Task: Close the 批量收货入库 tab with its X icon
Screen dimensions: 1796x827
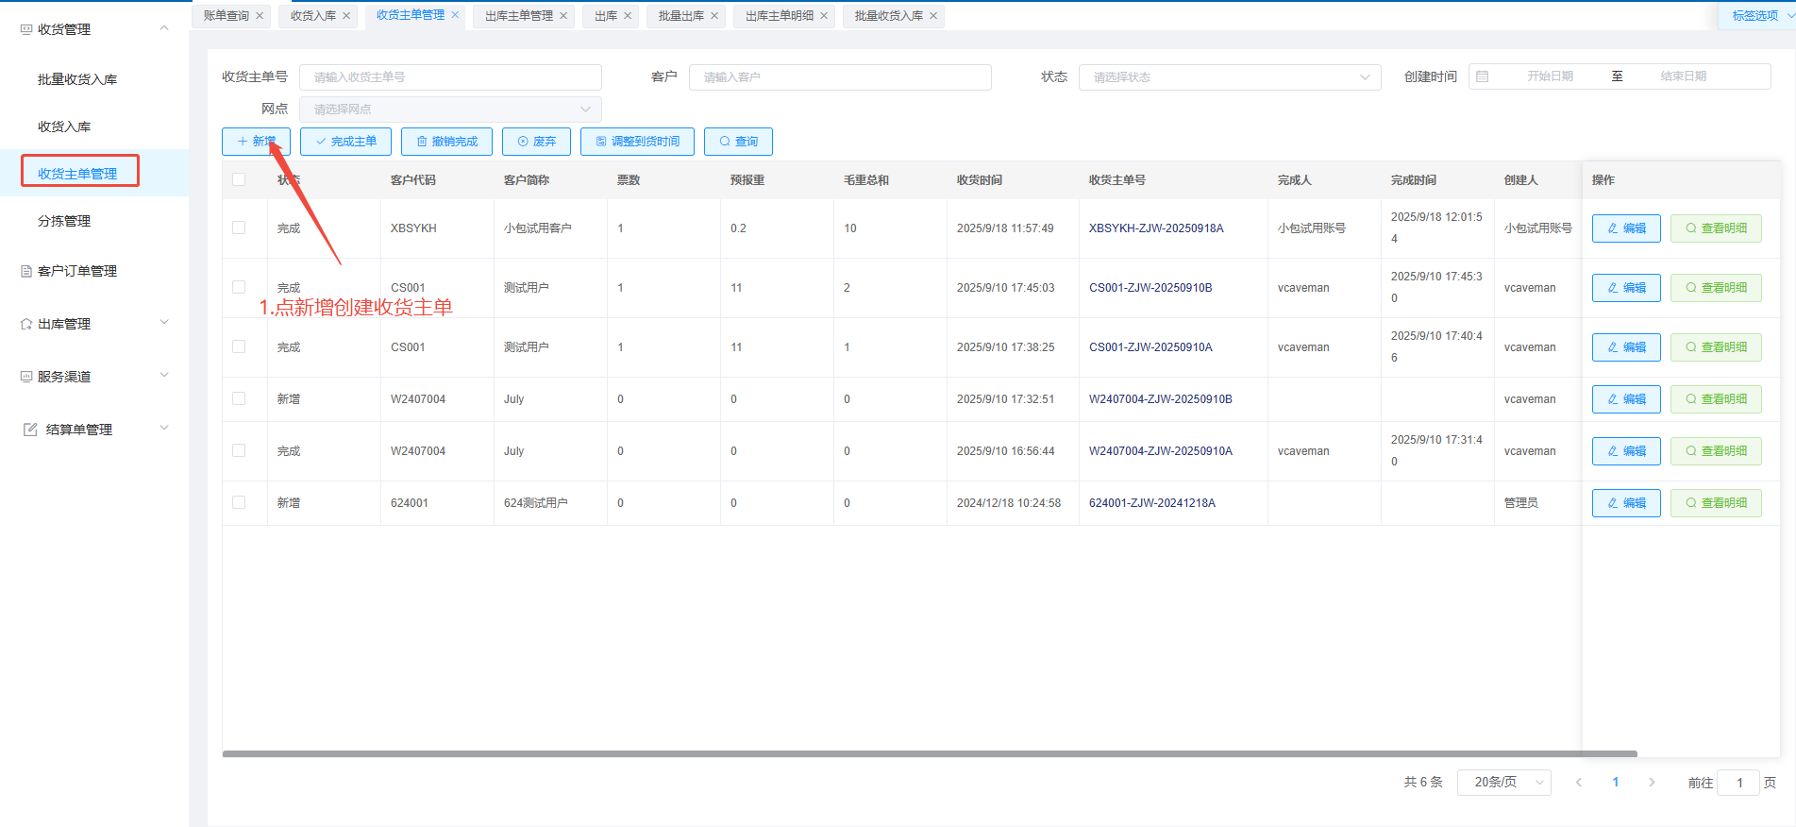Action: pos(933,16)
